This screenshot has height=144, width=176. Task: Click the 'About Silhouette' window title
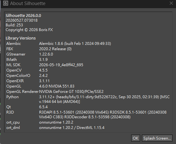click(28, 3)
